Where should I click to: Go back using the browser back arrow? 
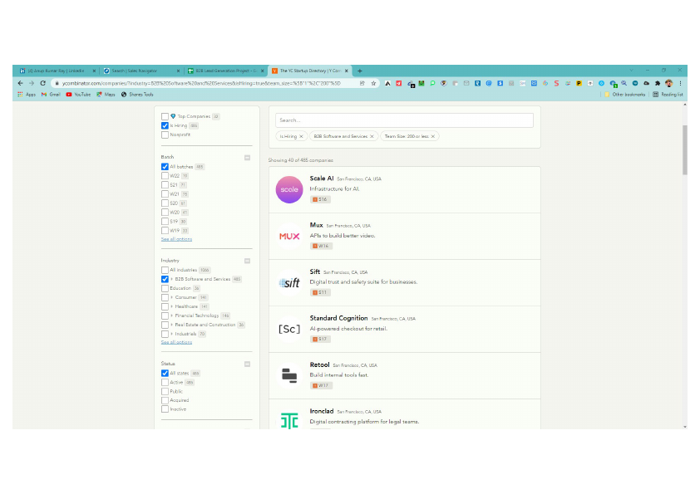(20, 83)
